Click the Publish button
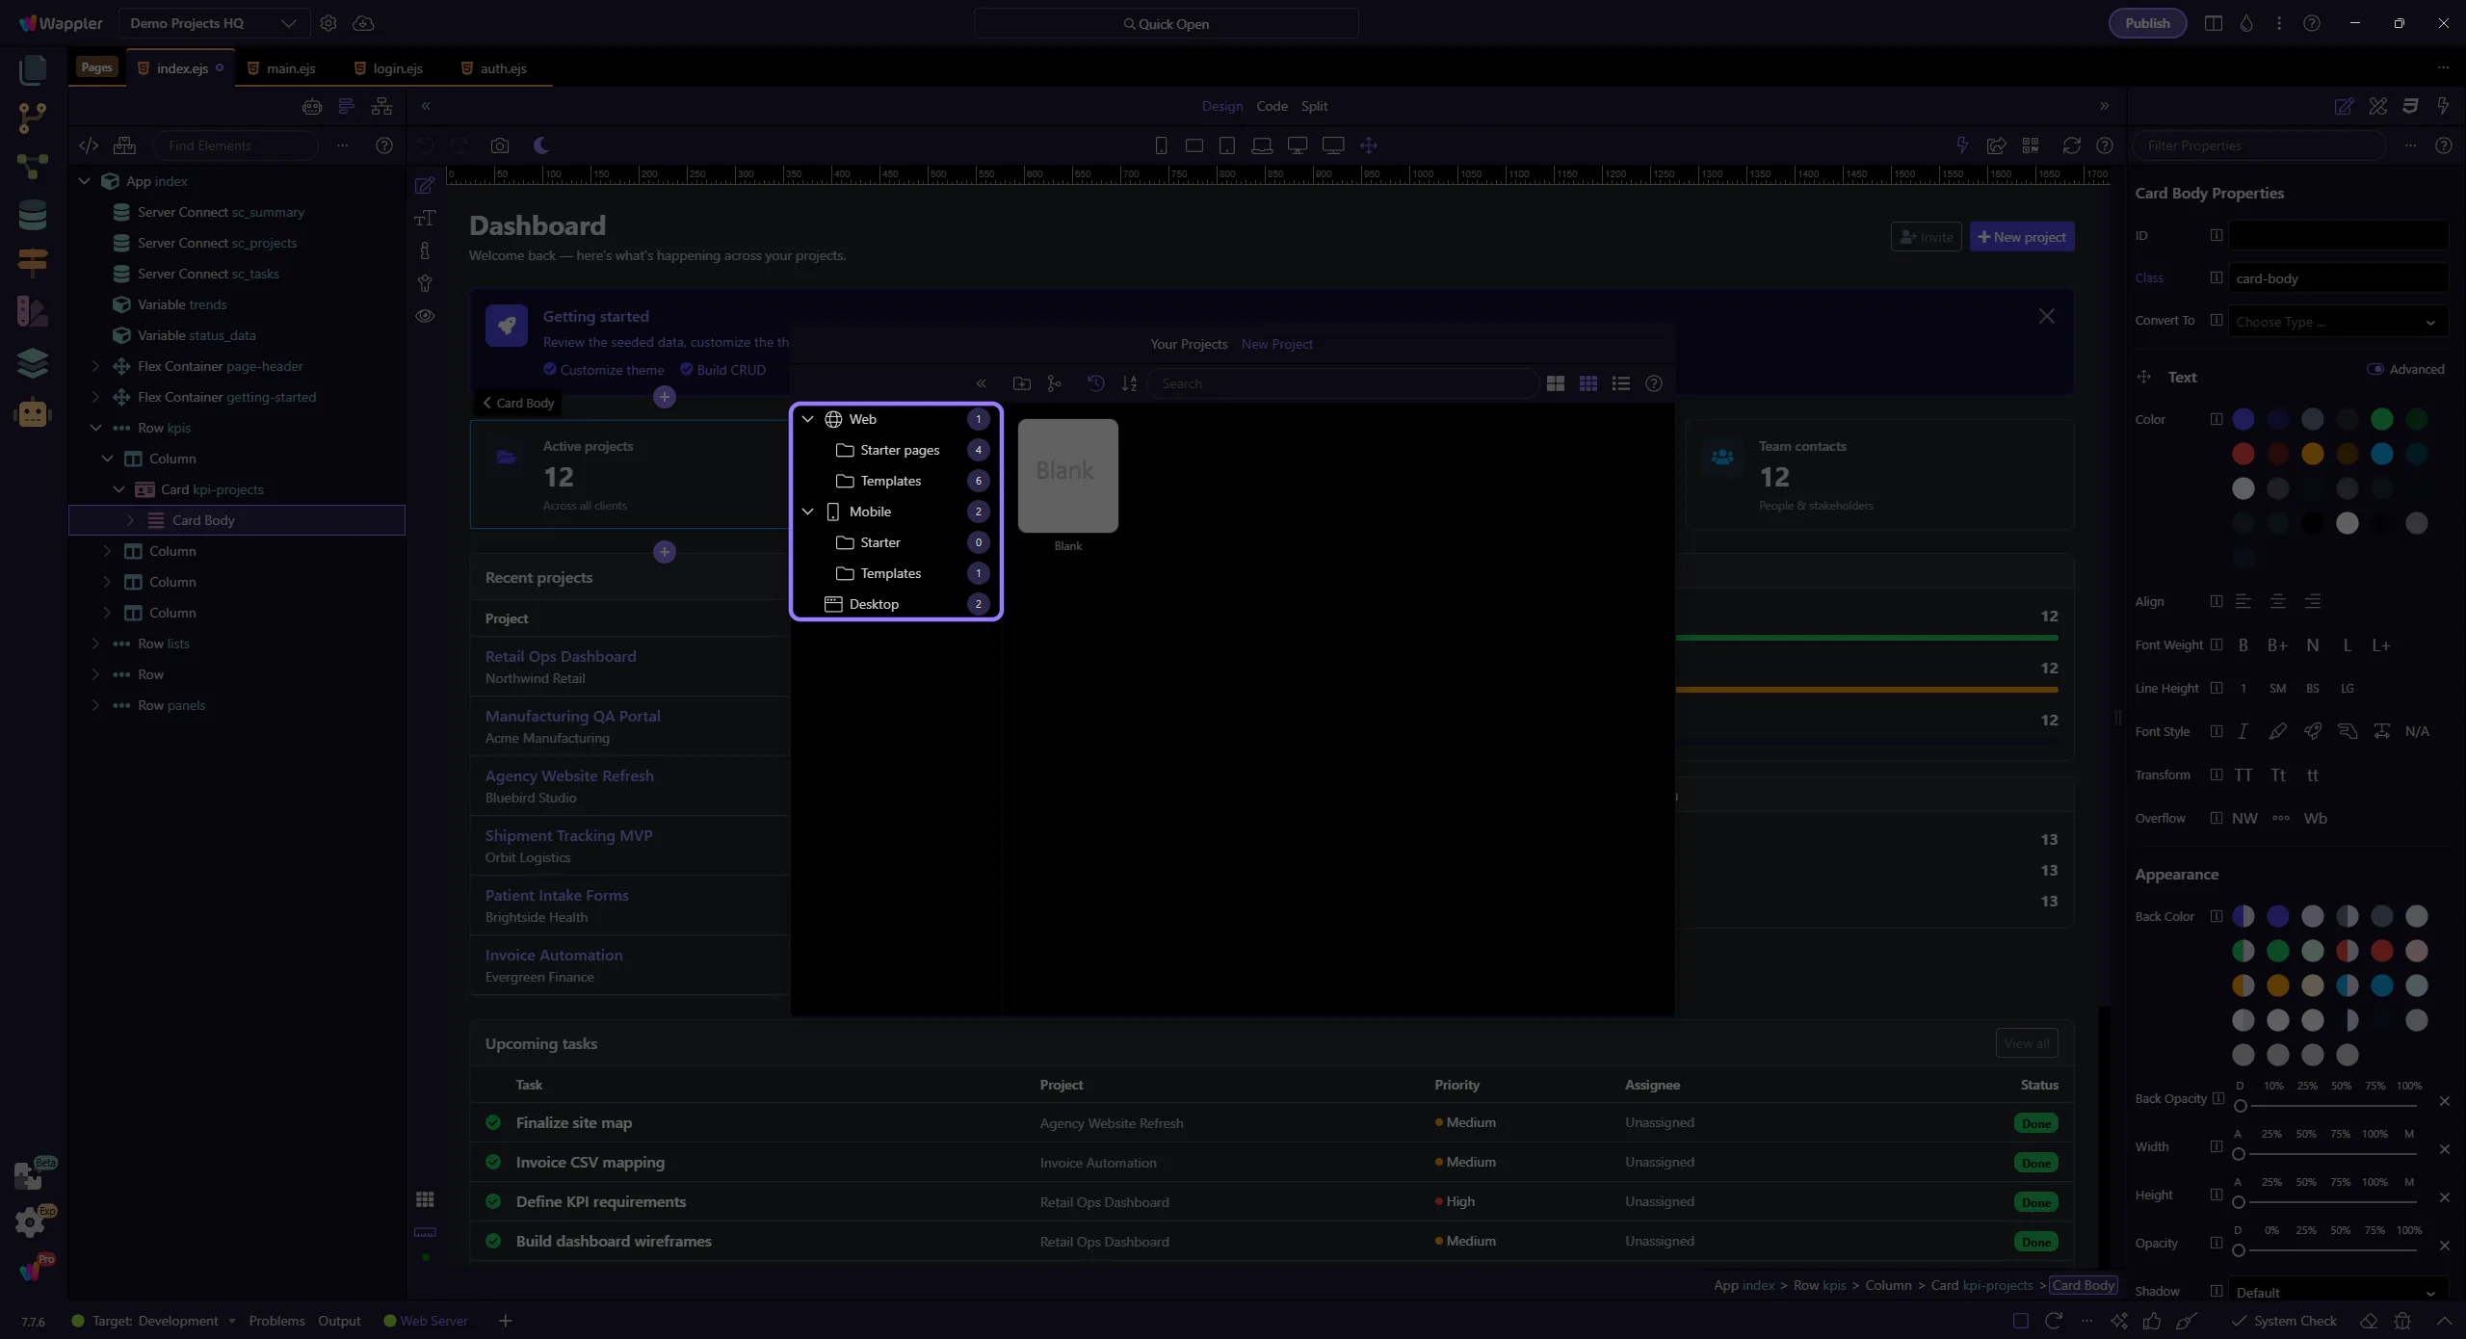The height and width of the screenshot is (1339, 2466). (2147, 23)
